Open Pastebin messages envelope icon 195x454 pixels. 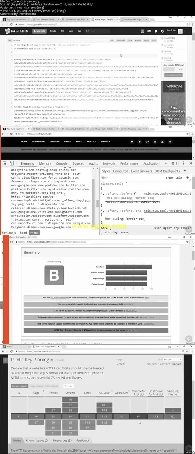(x=150, y=31)
